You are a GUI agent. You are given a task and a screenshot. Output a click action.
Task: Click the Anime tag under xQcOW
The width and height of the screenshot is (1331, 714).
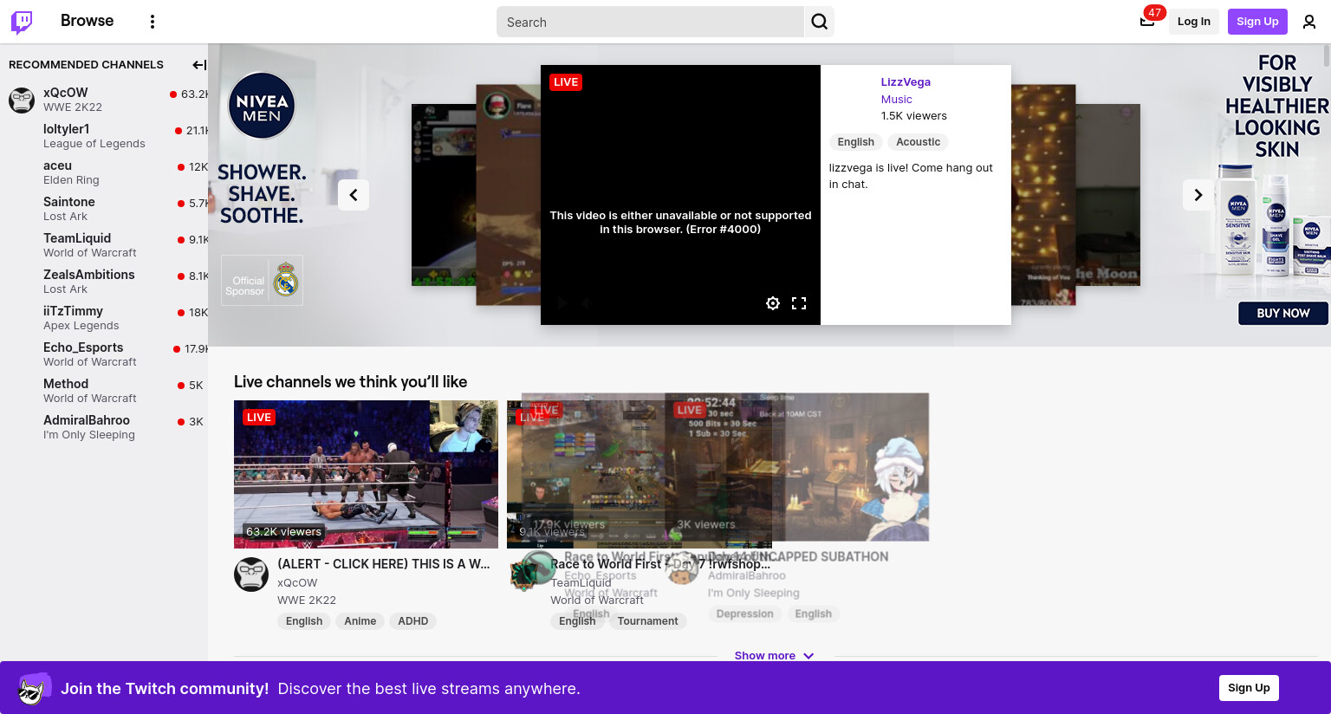click(360, 621)
